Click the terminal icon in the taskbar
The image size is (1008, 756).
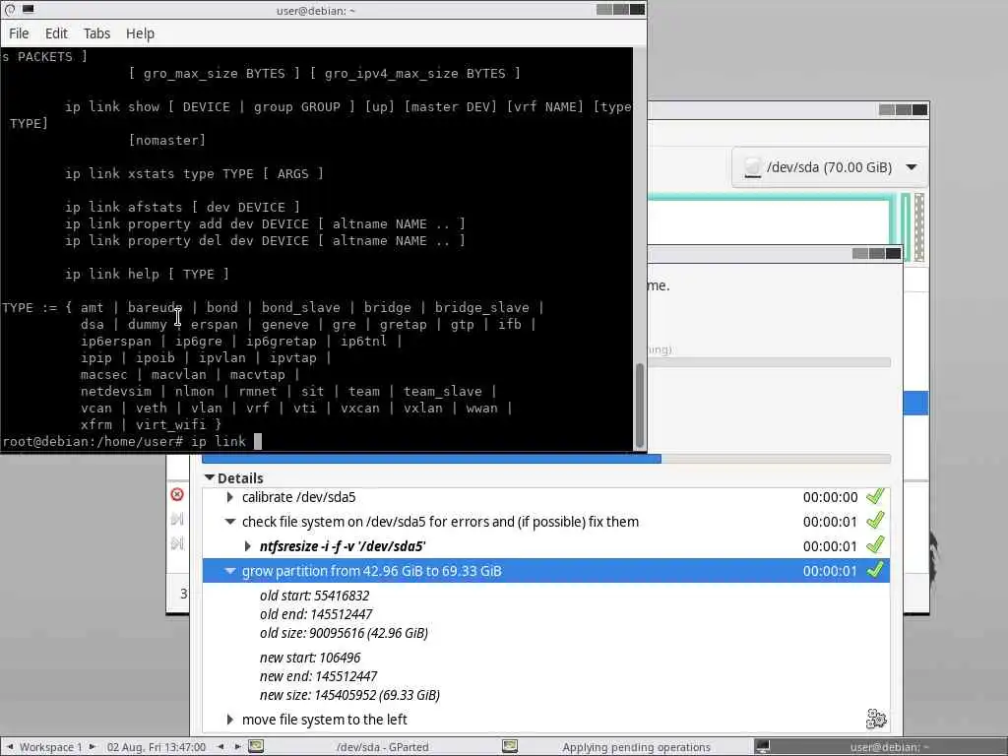tap(763, 746)
